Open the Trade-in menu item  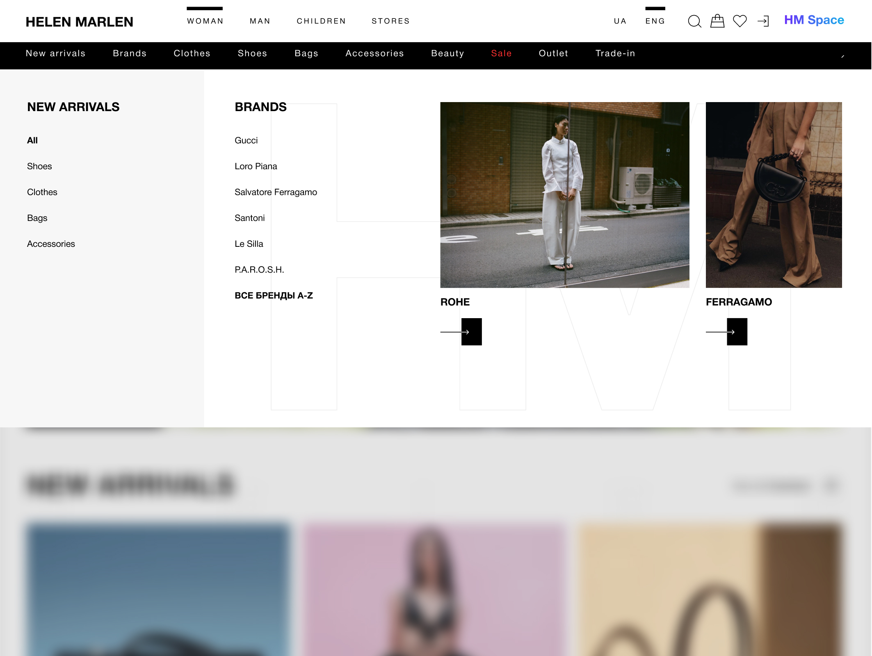(x=615, y=53)
